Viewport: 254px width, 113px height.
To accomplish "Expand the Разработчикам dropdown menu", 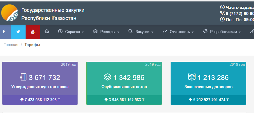I will point(225,32).
